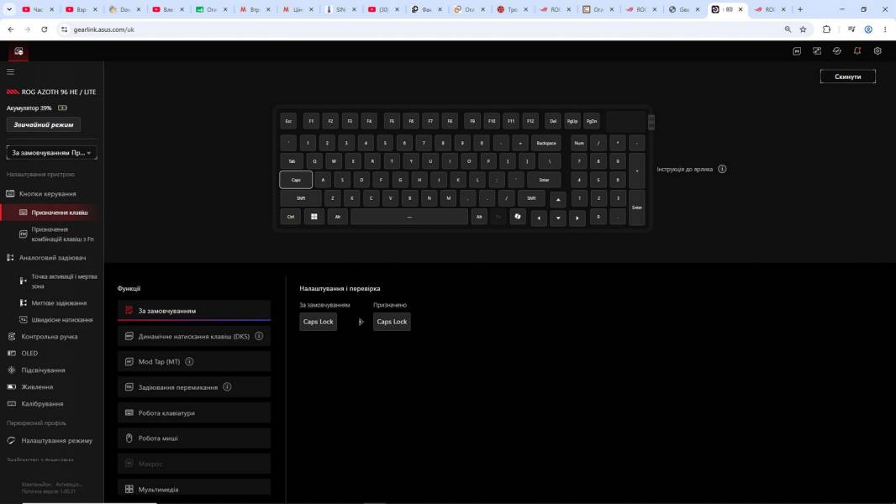
Task: Select the Caps key on the virtual keyboard
Action: (296, 180)
